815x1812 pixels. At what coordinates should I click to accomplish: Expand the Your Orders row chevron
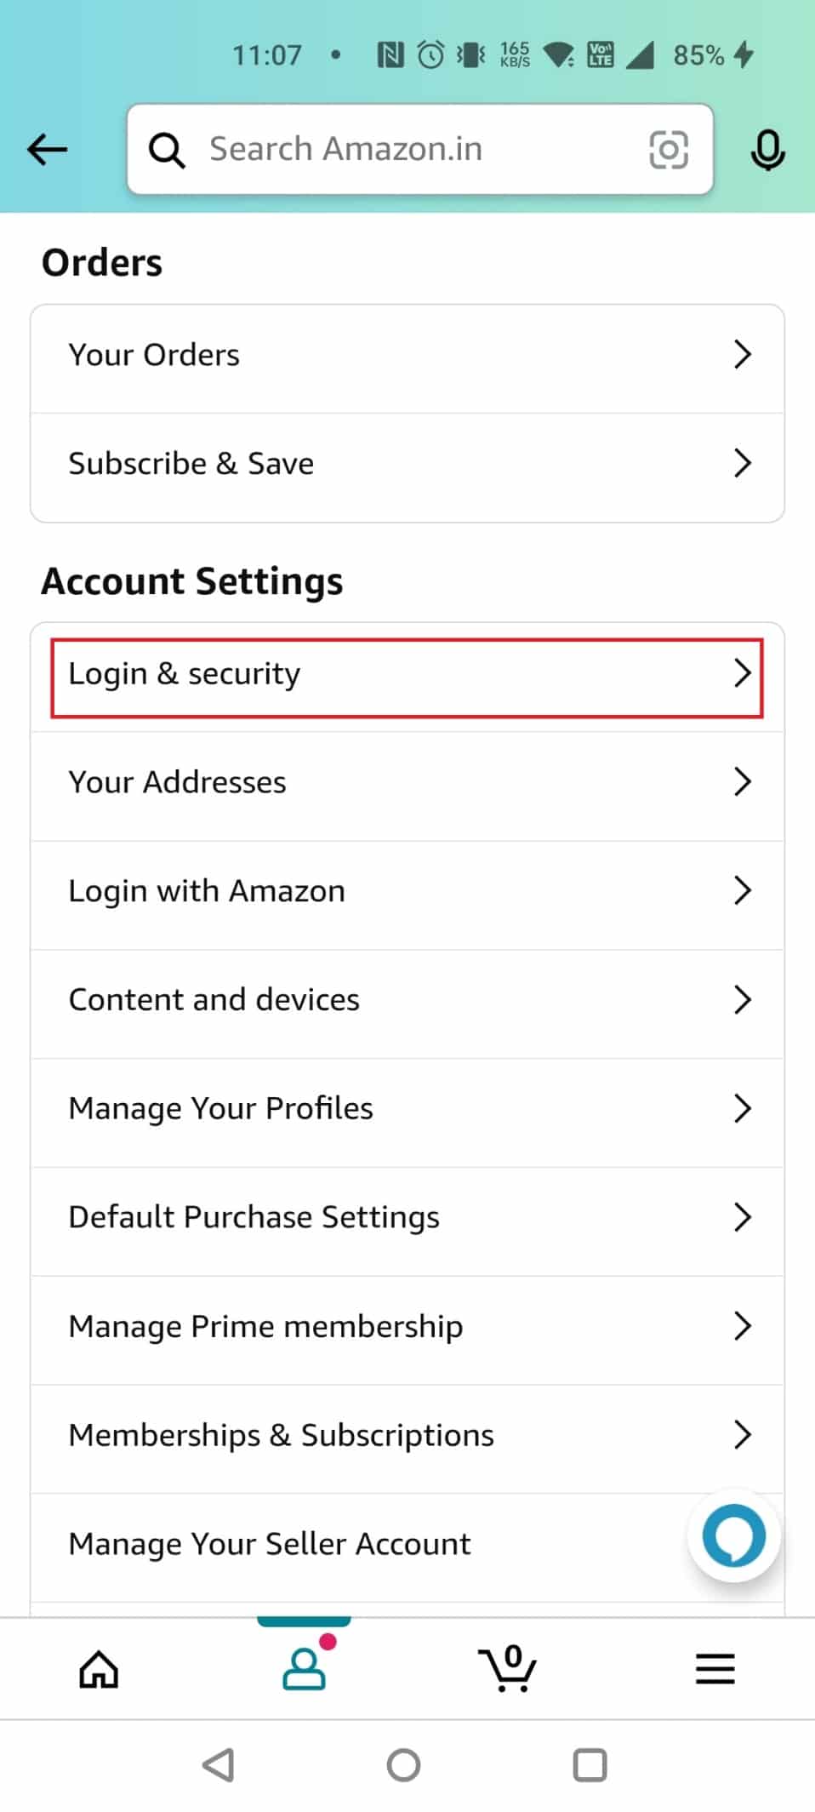pos(742,354)
